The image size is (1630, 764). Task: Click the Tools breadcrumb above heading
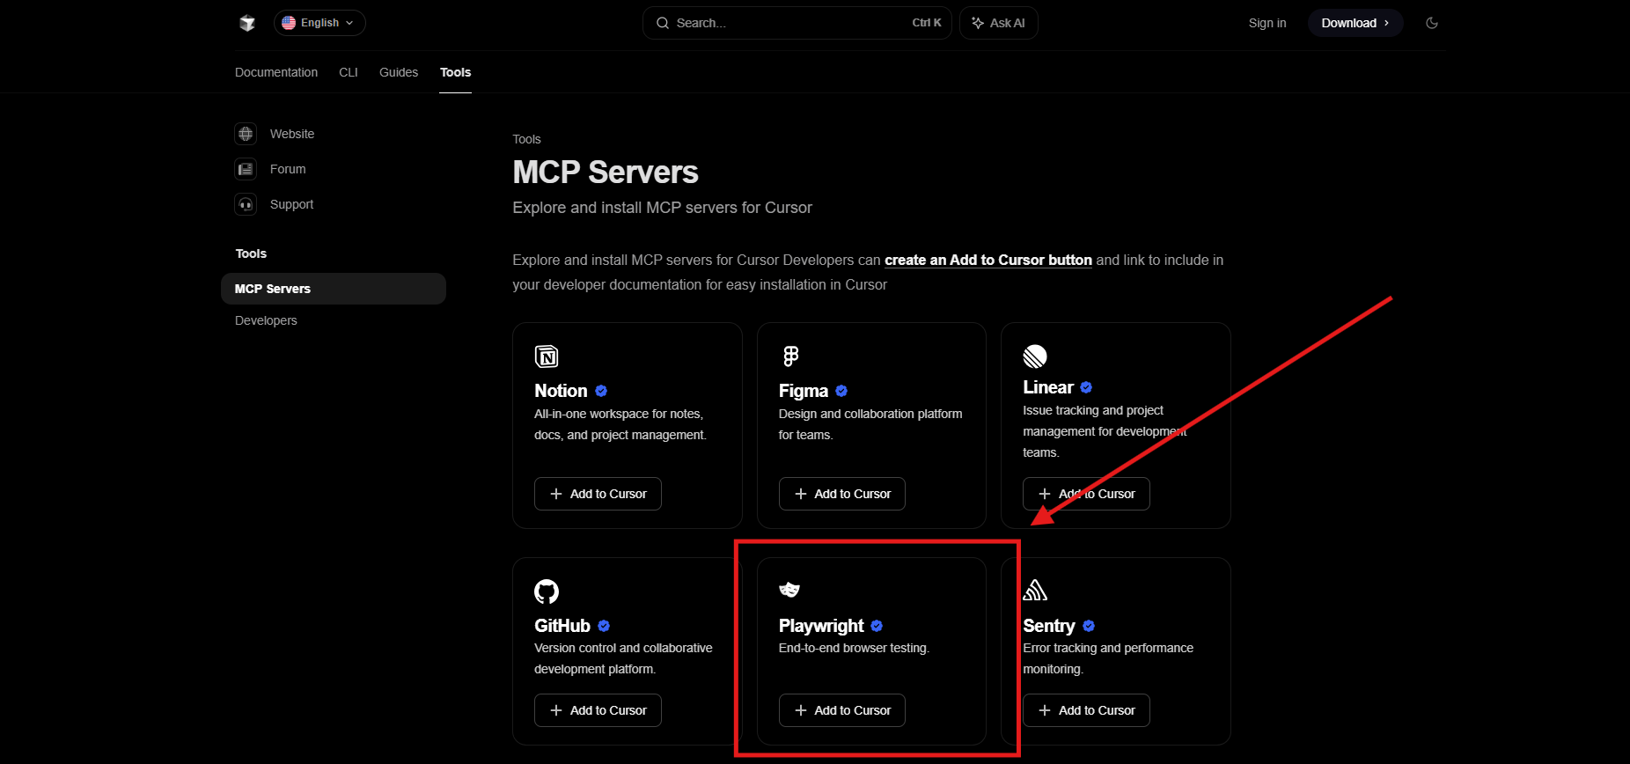pyautogui.click(x=526, y=139)
